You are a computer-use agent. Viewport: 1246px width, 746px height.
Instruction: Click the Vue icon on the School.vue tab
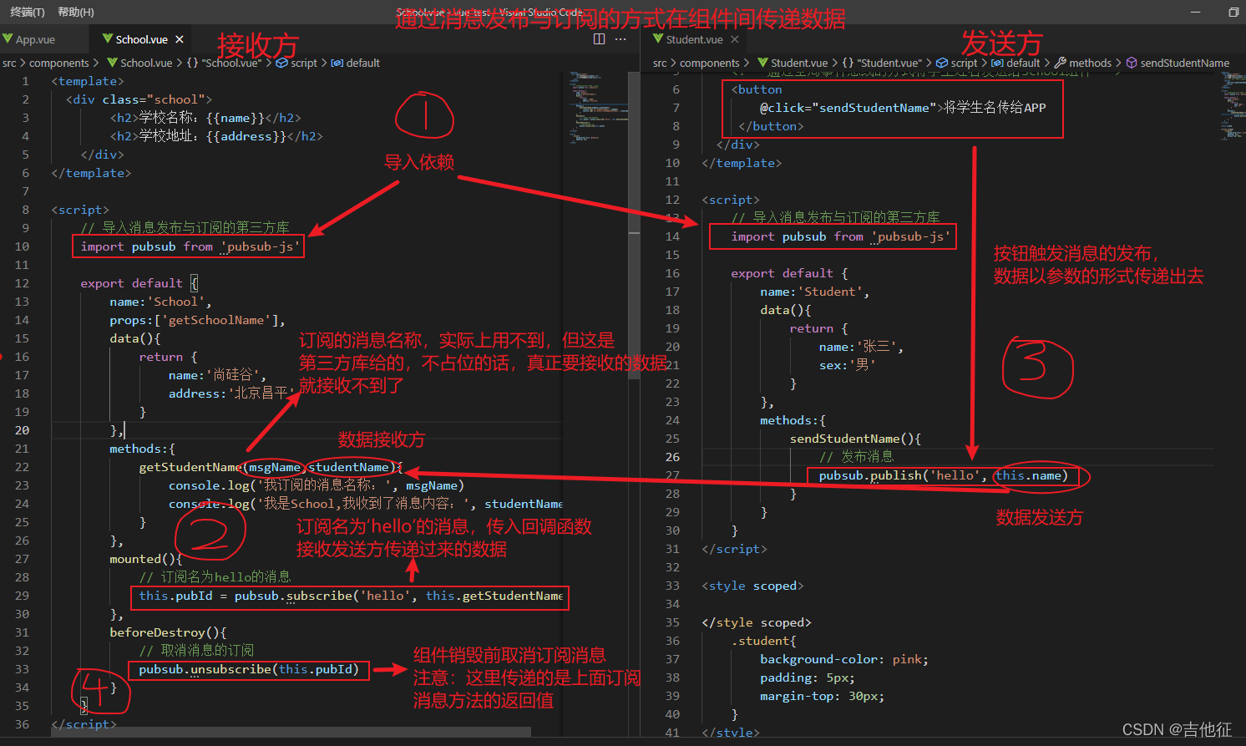click(x=108, y=39)
